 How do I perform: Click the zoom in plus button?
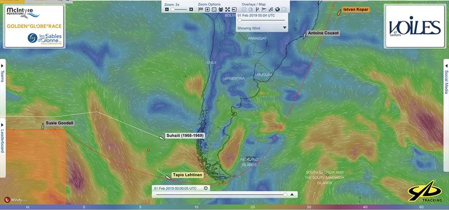point(191,10)
